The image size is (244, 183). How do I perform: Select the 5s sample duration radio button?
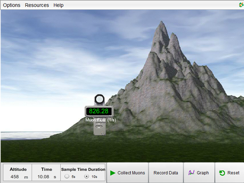[x=67, y=176]
